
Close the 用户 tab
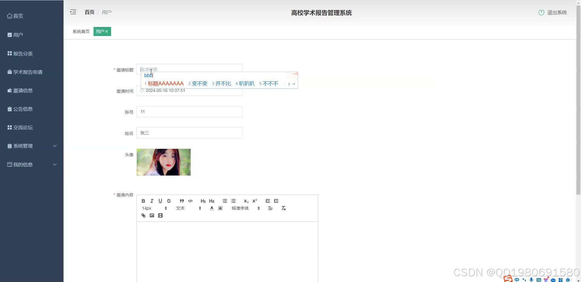point(107,31)
